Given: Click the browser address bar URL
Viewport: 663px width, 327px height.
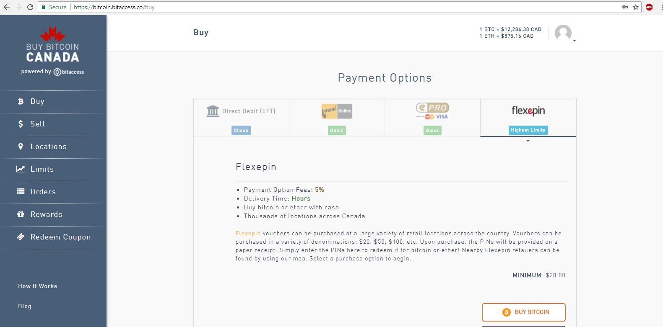Looking at the screenshot, I should click(x=114, y=7).
